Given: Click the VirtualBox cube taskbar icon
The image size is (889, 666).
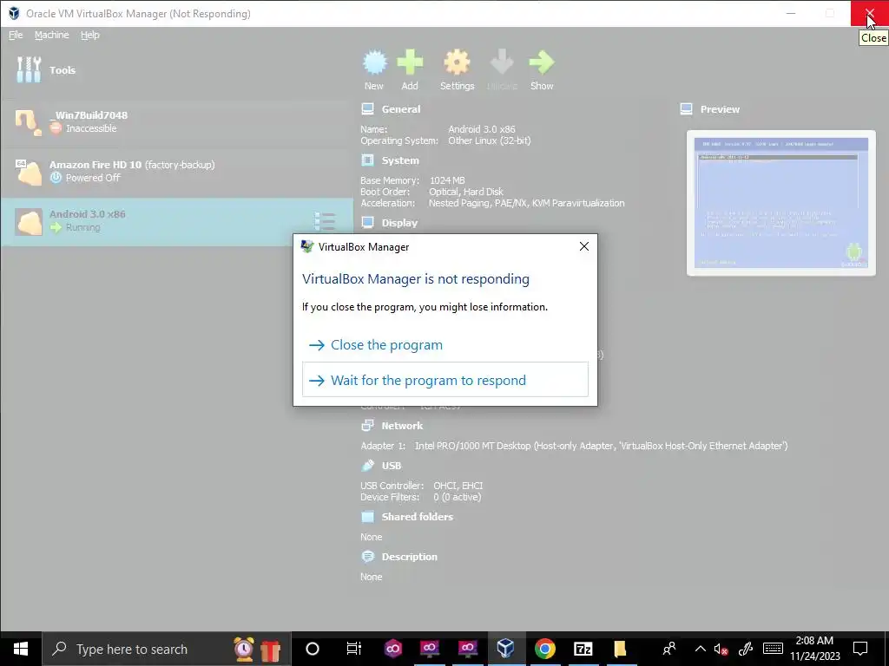Looking at the screenshot, I should tap(506, 649).
